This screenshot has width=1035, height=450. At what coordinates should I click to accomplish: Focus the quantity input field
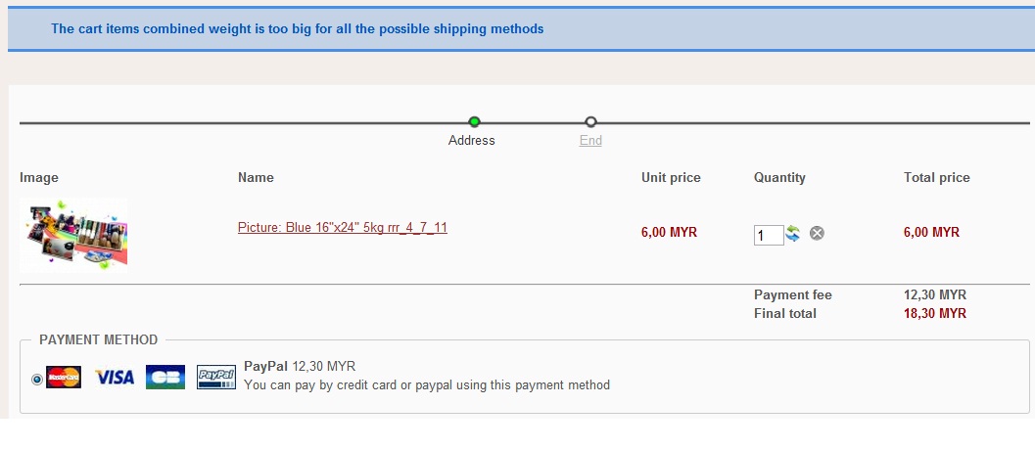768,235
